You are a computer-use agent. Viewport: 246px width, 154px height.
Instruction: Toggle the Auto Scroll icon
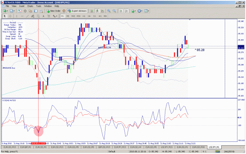tap(121, 11)
